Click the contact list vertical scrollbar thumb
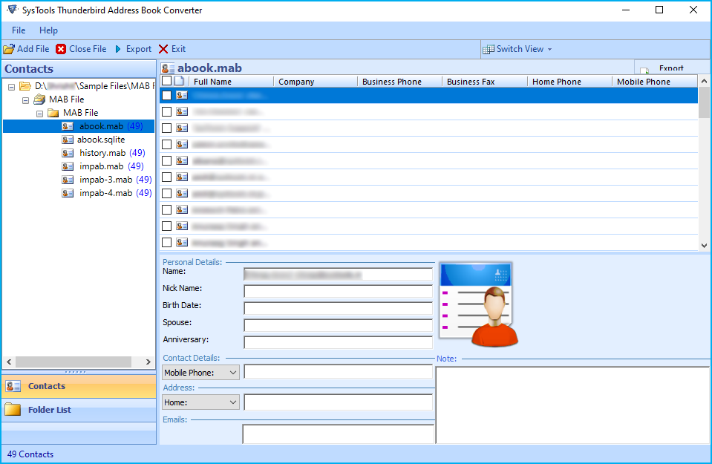This screenshot has height=464, width=712. point(705,102)
